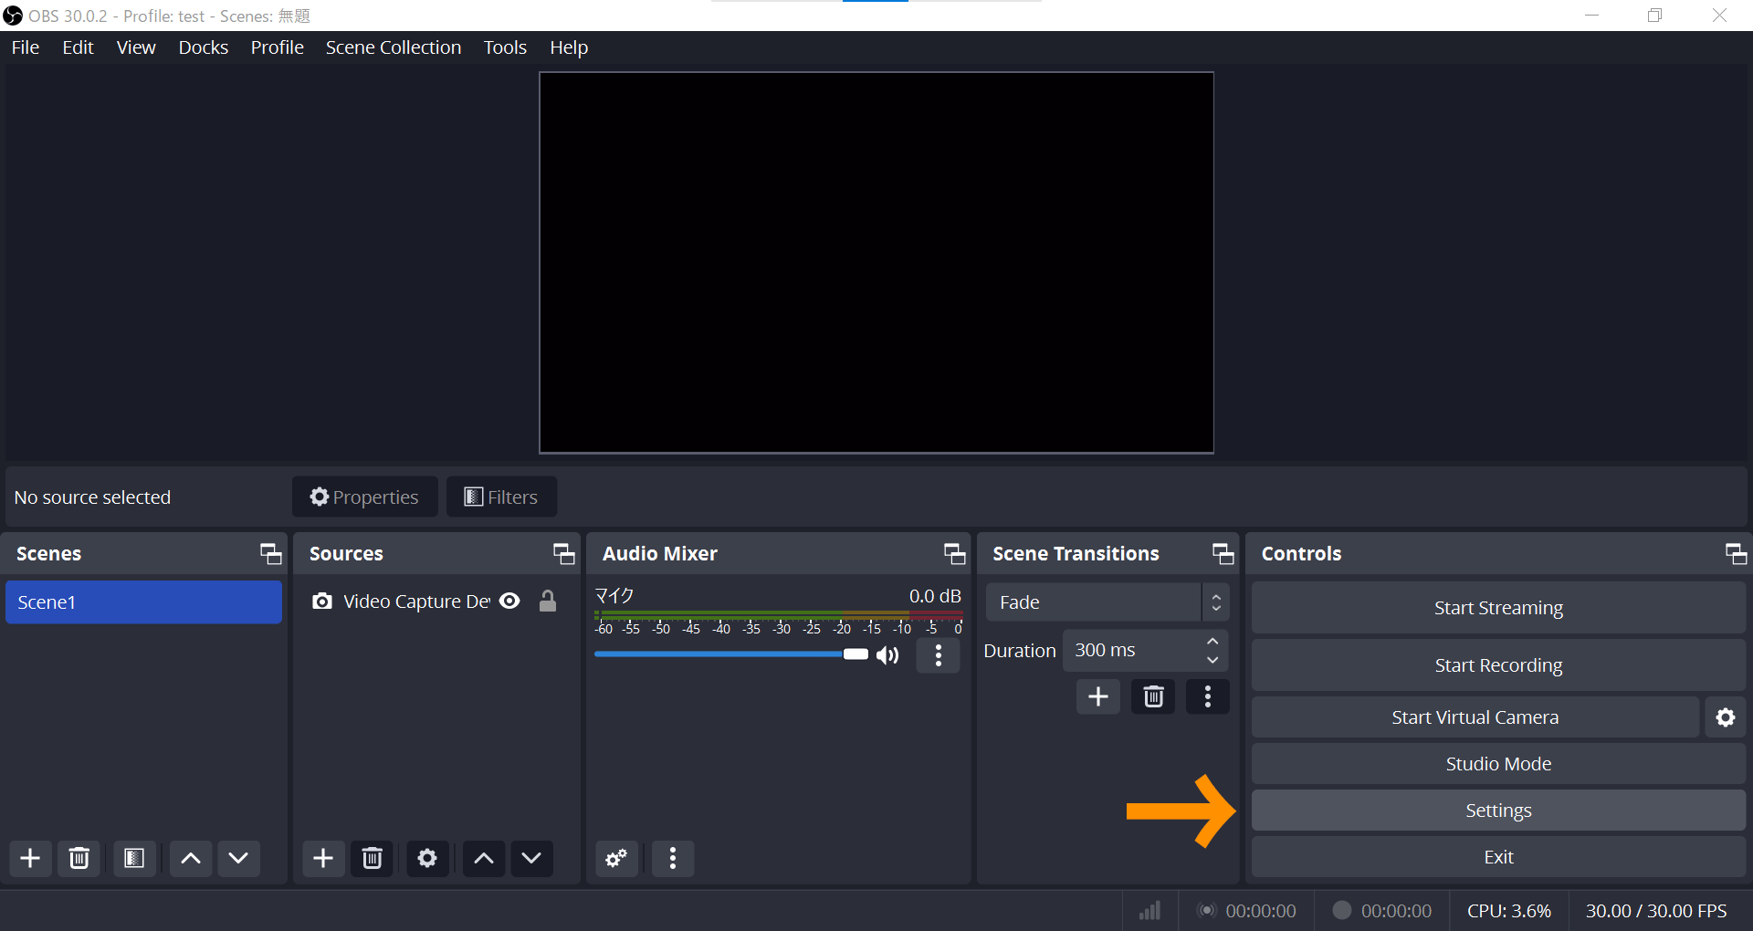Image resolution: width=1753 pixels, height=931 pixels.
Task: Click the 30.00 / 30.00 FPS indicator
Action: click(1656, 911)
